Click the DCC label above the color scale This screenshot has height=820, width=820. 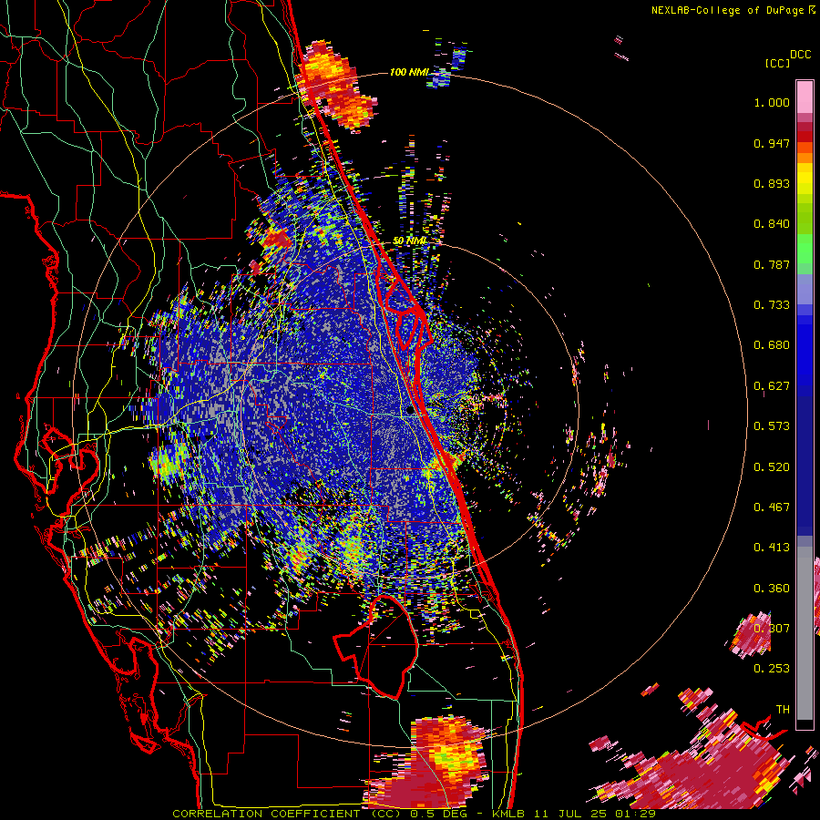point(800,55)
